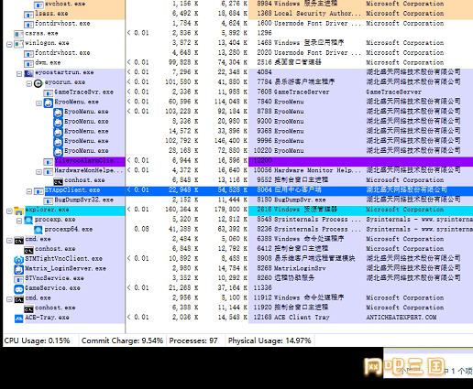This screenshot has width=473, height=389.
Task: Click the 'Hardware Monitor Help...' description
Action: click(x=317, y=170)
